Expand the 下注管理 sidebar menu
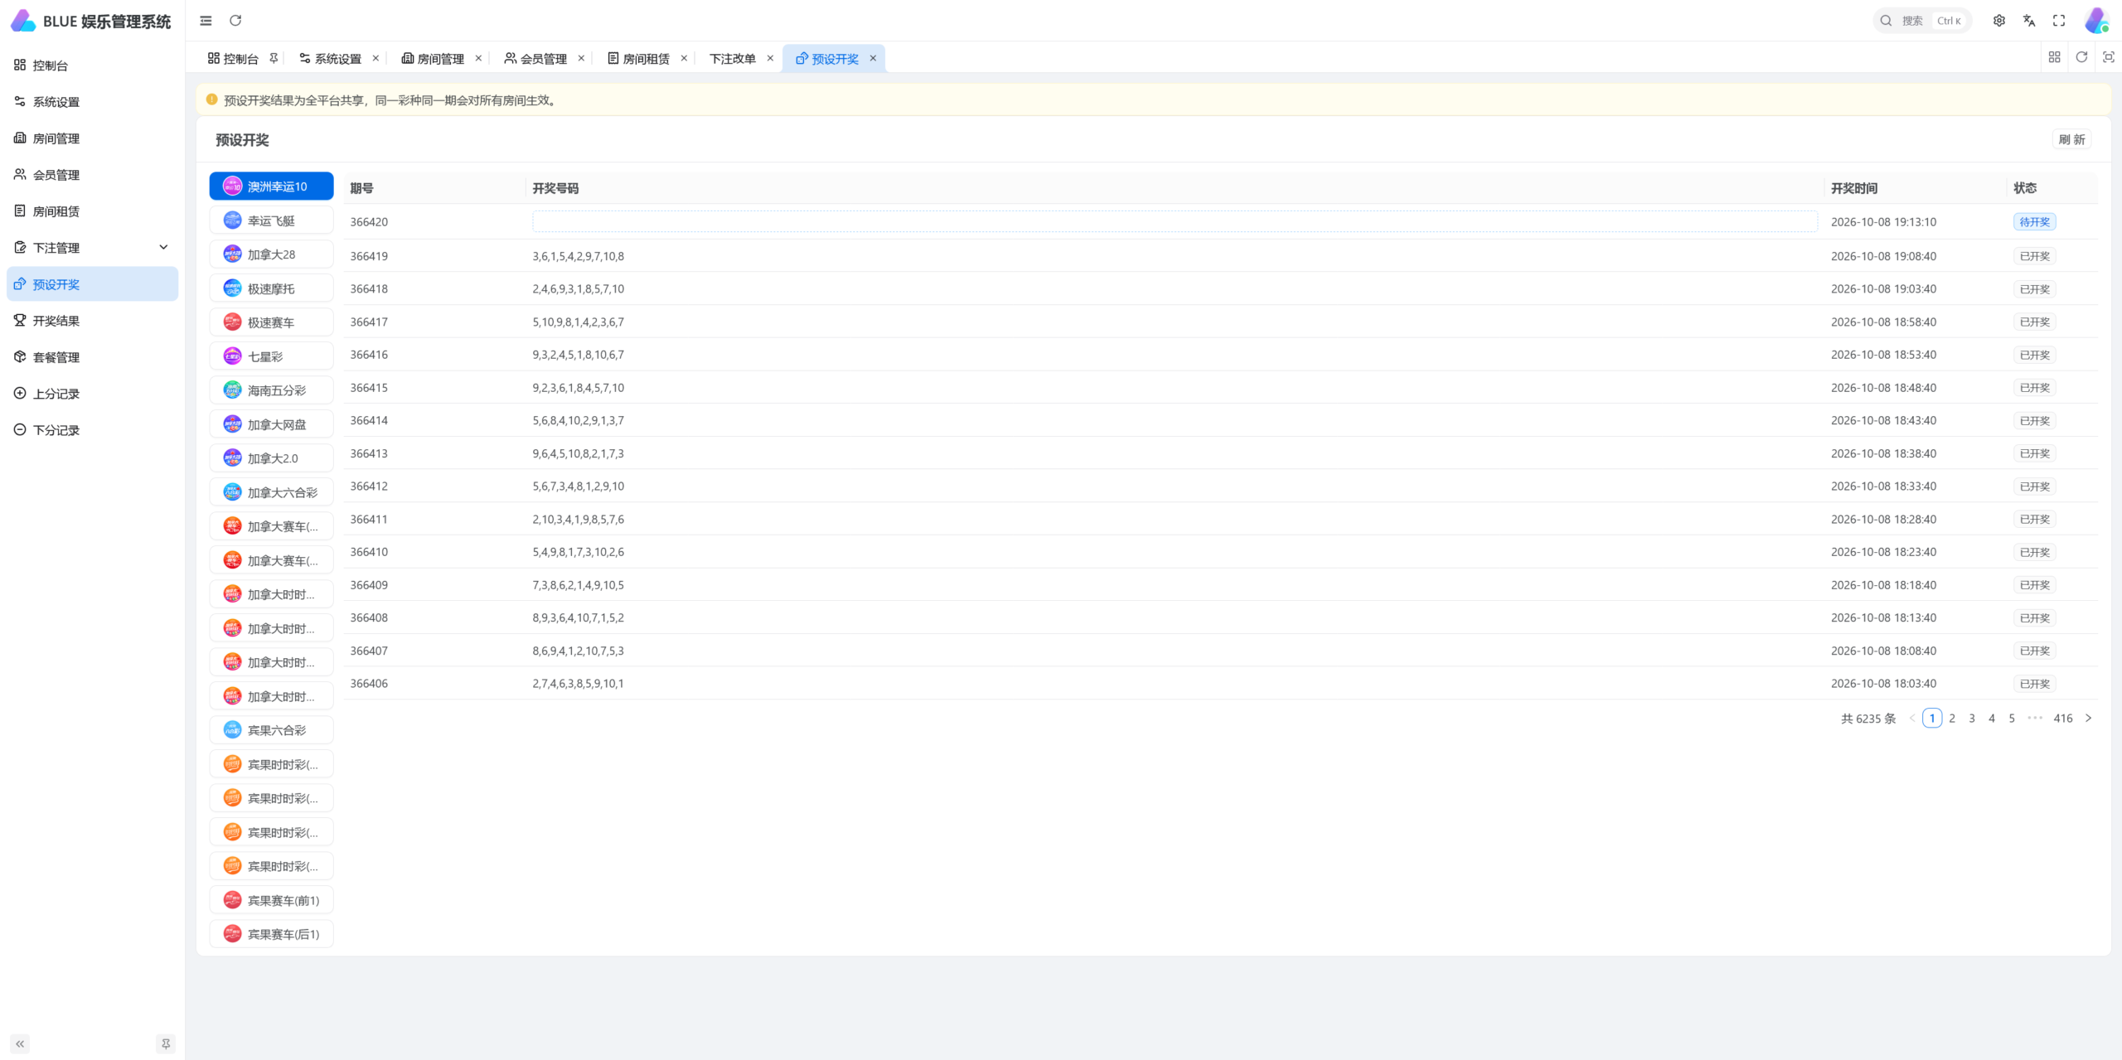The width and height of the screenshot is (2122, 1060). click(x=92, y=248)
